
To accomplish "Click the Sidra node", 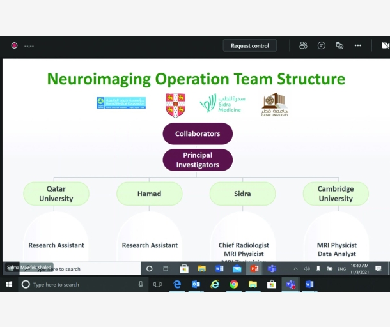I will click(x=242, y=194).
